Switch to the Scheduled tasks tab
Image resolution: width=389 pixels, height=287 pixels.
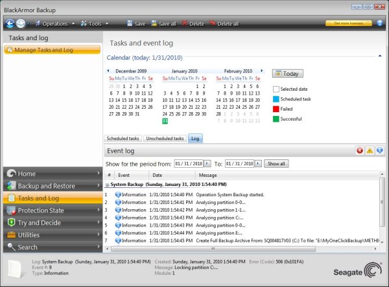tap(123, 138)
